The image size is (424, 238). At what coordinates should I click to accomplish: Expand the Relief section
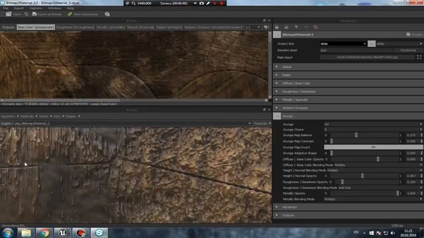pyautogui.click(x=348, y=75)
